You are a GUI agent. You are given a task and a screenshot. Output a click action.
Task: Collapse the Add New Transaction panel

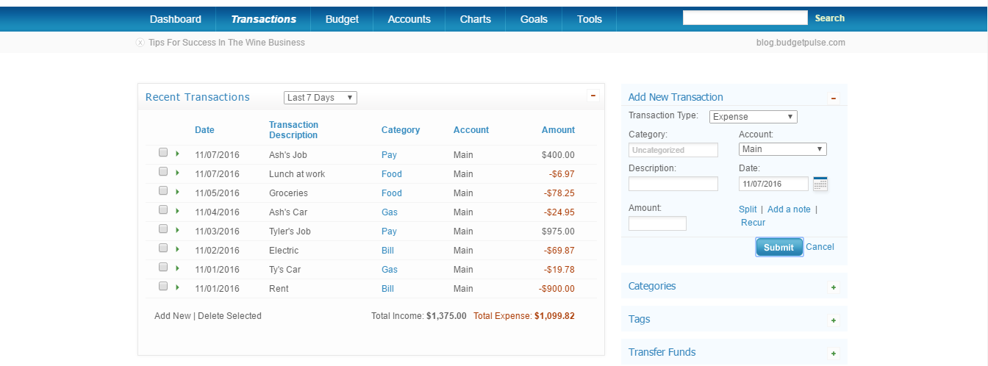[x=833, y=98]
